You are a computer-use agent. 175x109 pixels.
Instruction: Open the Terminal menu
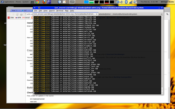(x=60, y=11)
